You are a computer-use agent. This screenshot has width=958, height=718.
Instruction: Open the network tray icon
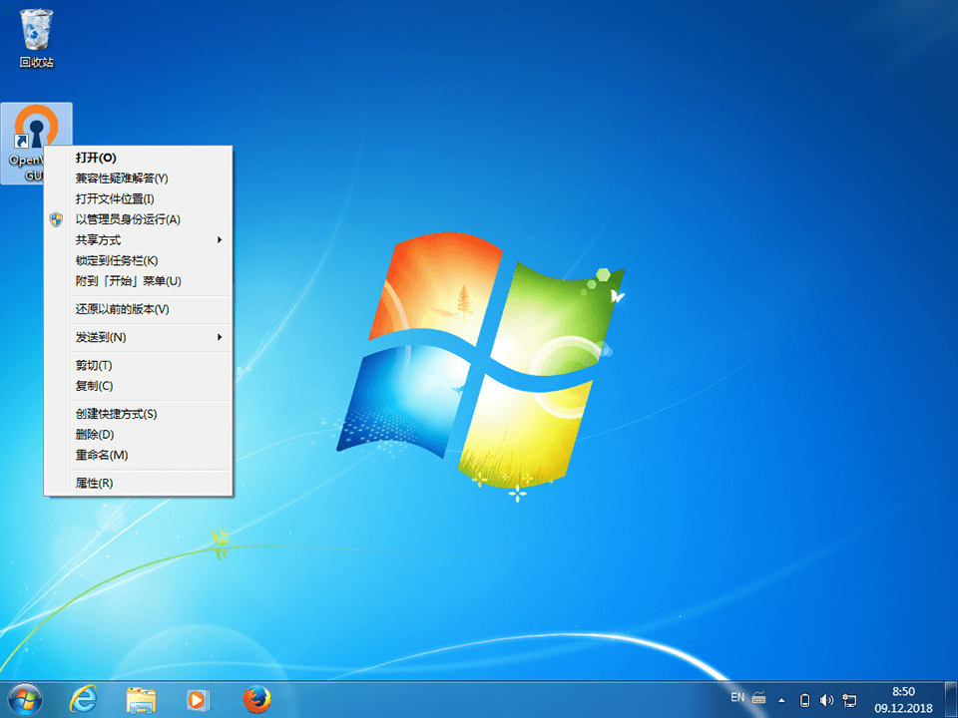[849, 700]
